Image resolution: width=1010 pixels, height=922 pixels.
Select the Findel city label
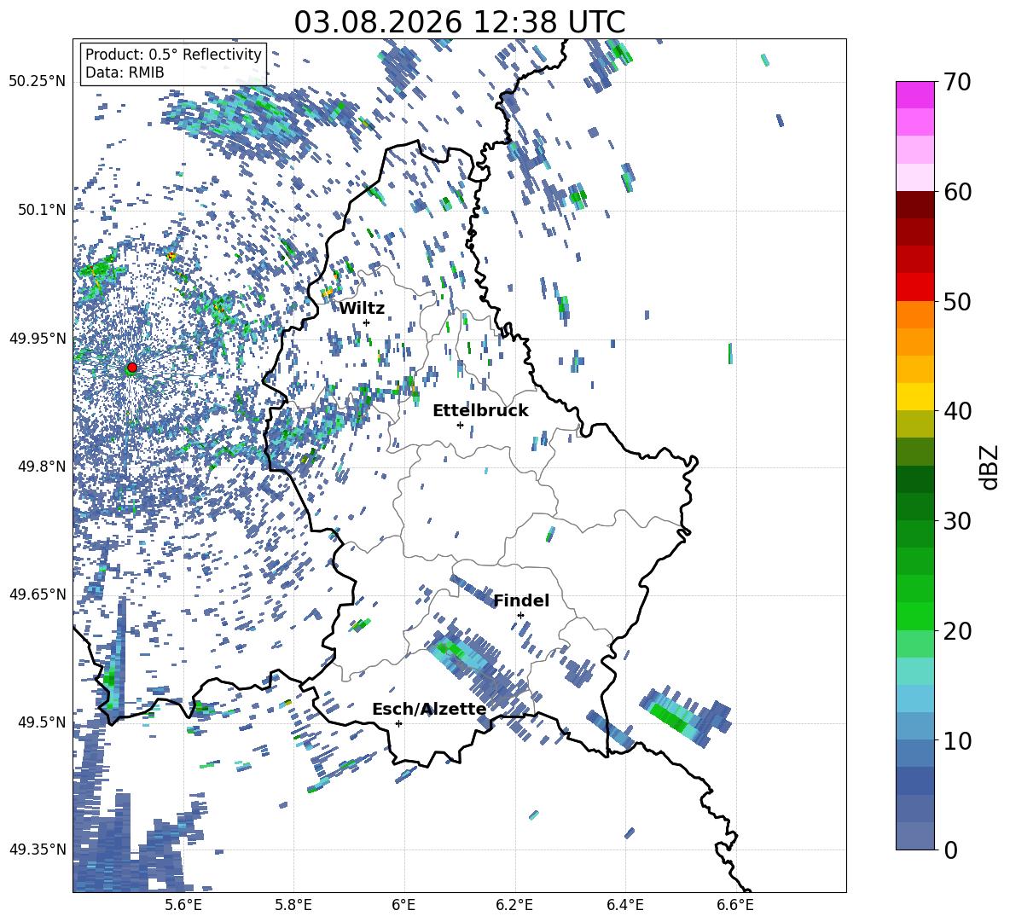point(521,600)
